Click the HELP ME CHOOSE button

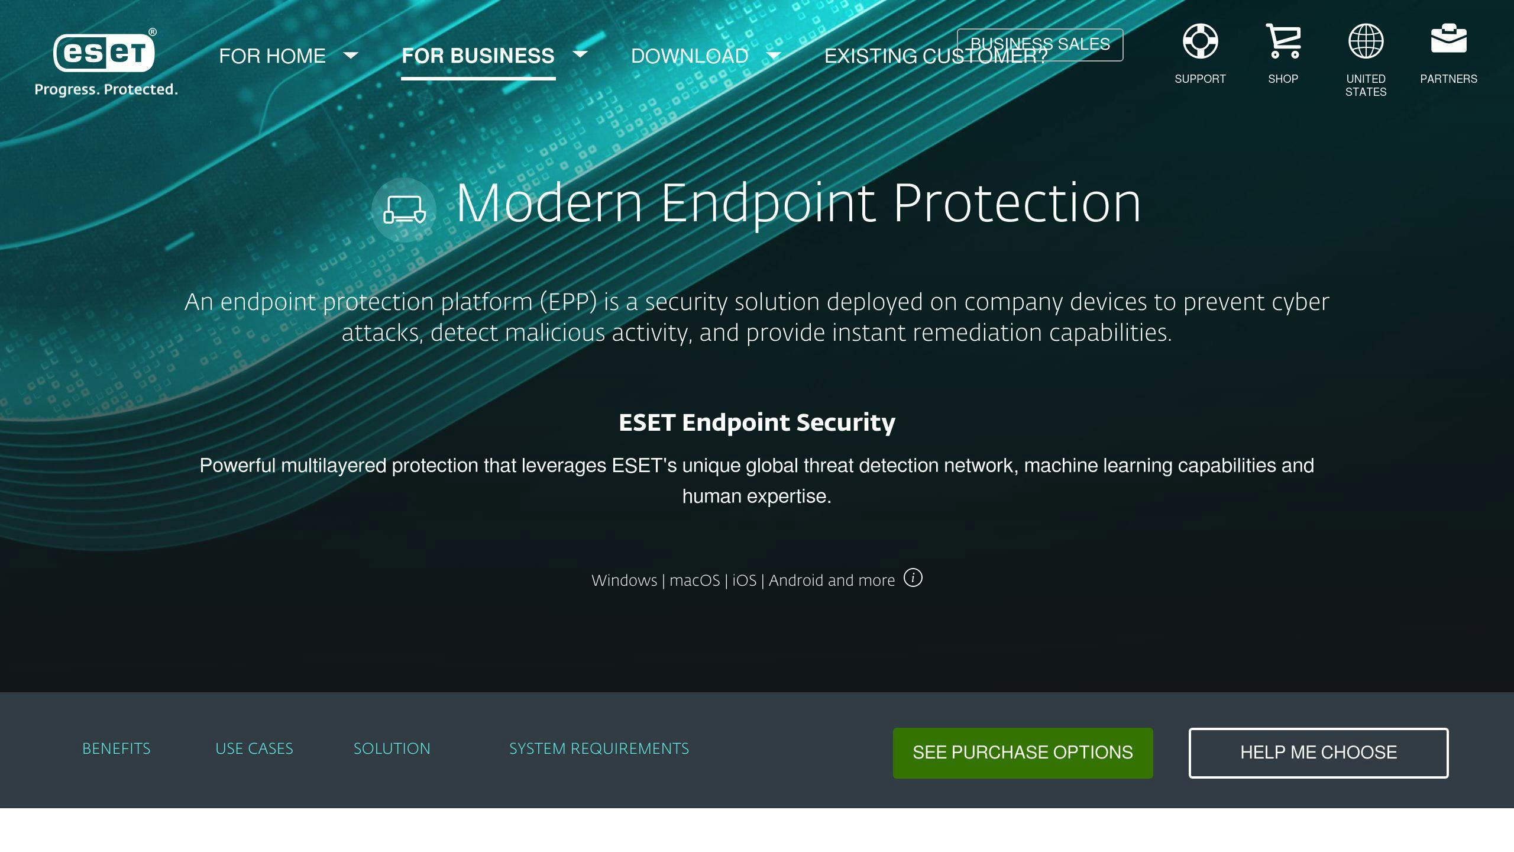(x=1318, y=752)
